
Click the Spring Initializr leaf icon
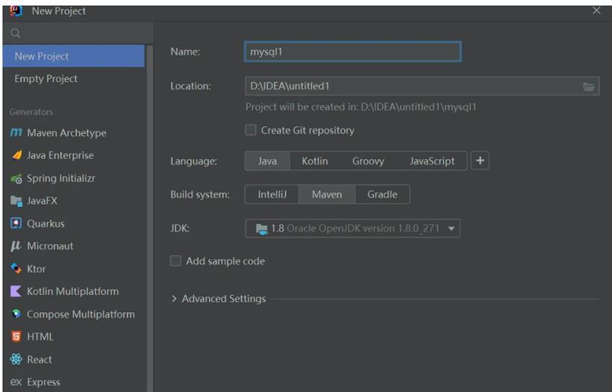pyautogui.click(x=16, y=178)
